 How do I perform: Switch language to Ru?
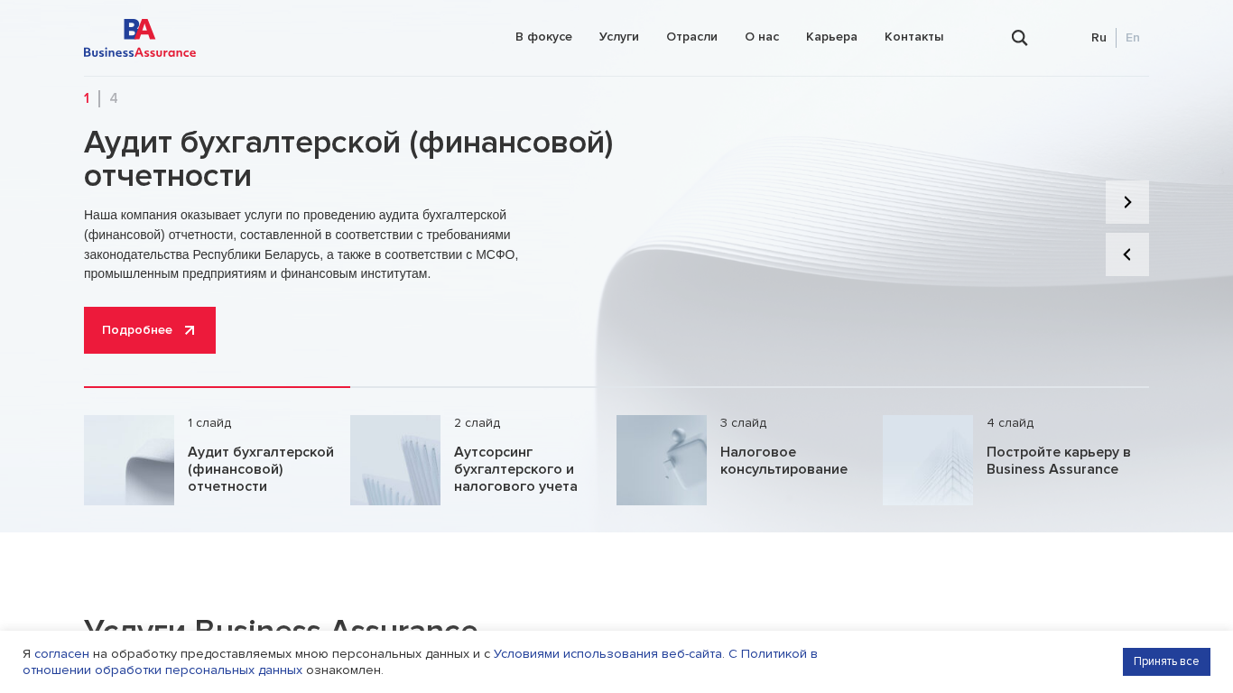coord(1099,38)
